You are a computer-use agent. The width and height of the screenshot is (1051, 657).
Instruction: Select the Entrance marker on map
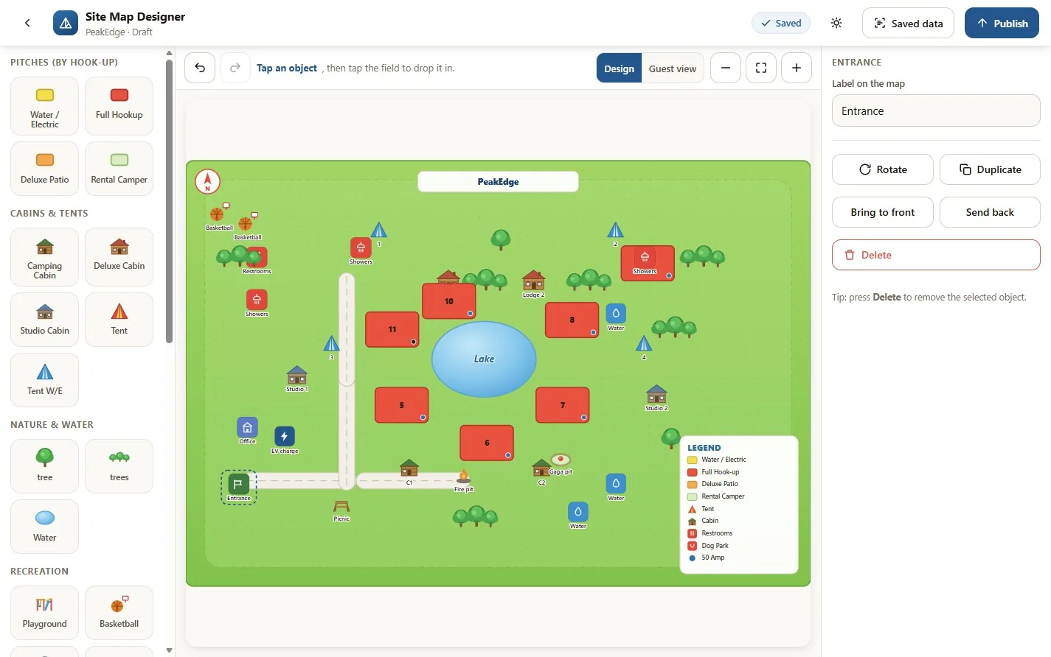point(238,487)
